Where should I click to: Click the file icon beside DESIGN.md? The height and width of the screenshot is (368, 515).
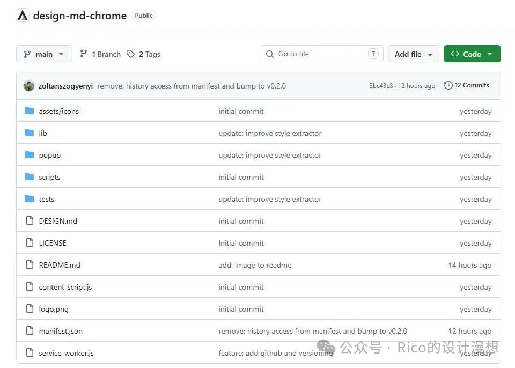tap(30, 221)
